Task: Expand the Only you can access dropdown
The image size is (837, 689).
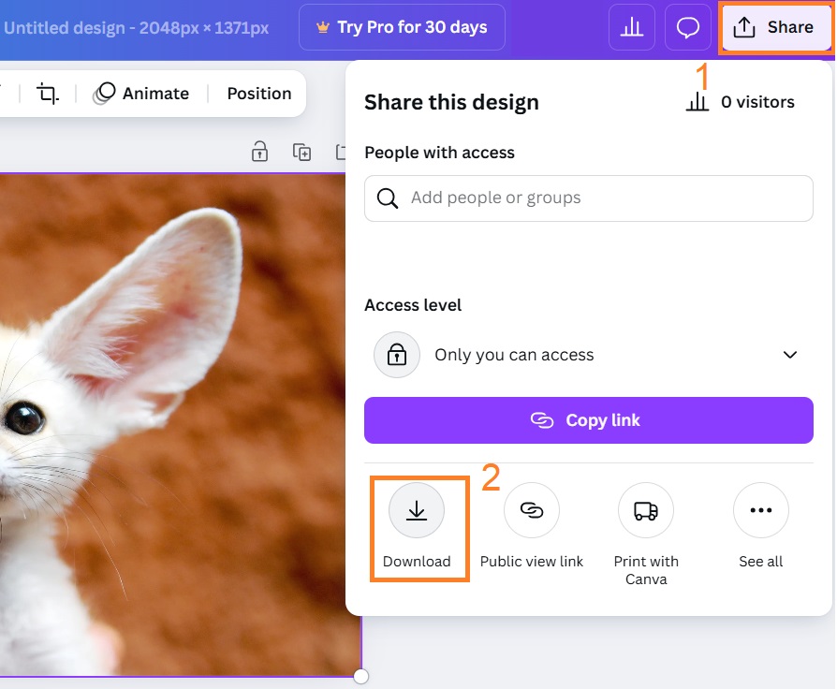Action: [789, 355]
